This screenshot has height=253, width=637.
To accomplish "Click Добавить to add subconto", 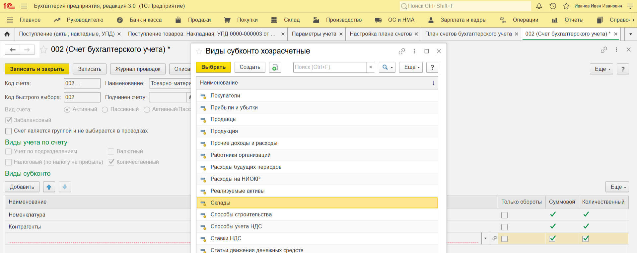I will [x=22, y=187].
